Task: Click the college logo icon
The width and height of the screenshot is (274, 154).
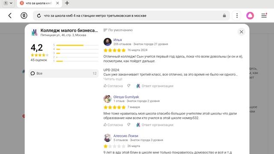Action: click(34, 33)
